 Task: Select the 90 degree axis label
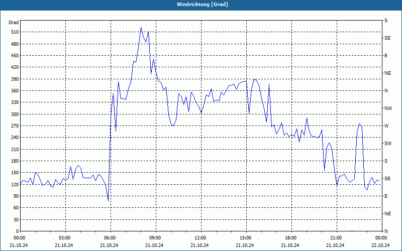(16, 196)
